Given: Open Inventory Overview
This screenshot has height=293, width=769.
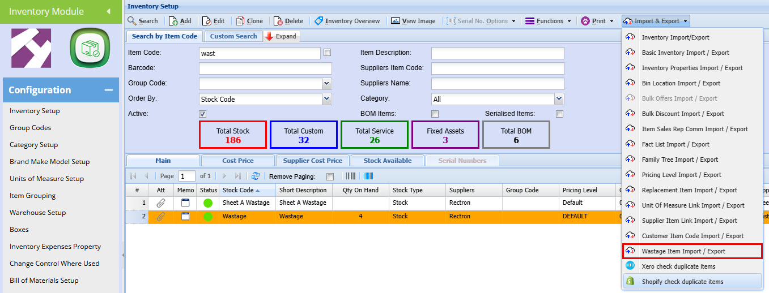Looking at the screenshot, I should click(347, 21).
